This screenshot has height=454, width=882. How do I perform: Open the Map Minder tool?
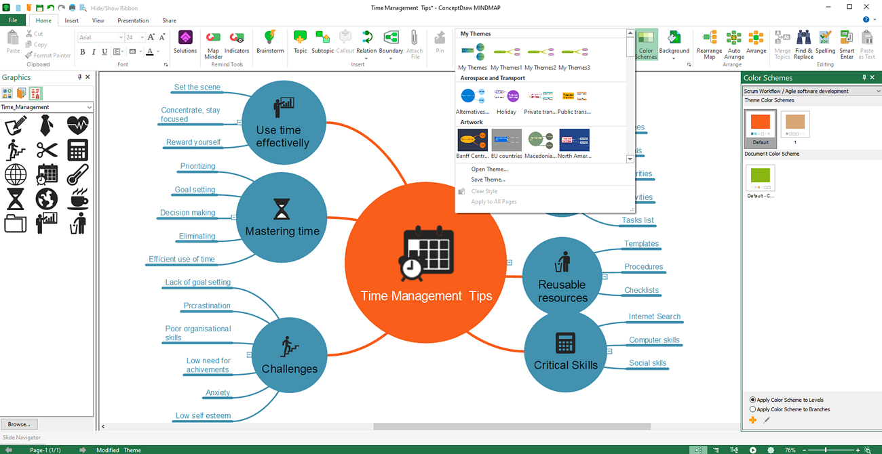213,45
